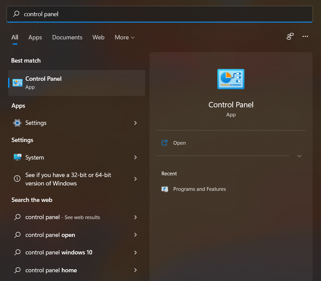Click the System monitor icon

[18, 157]
